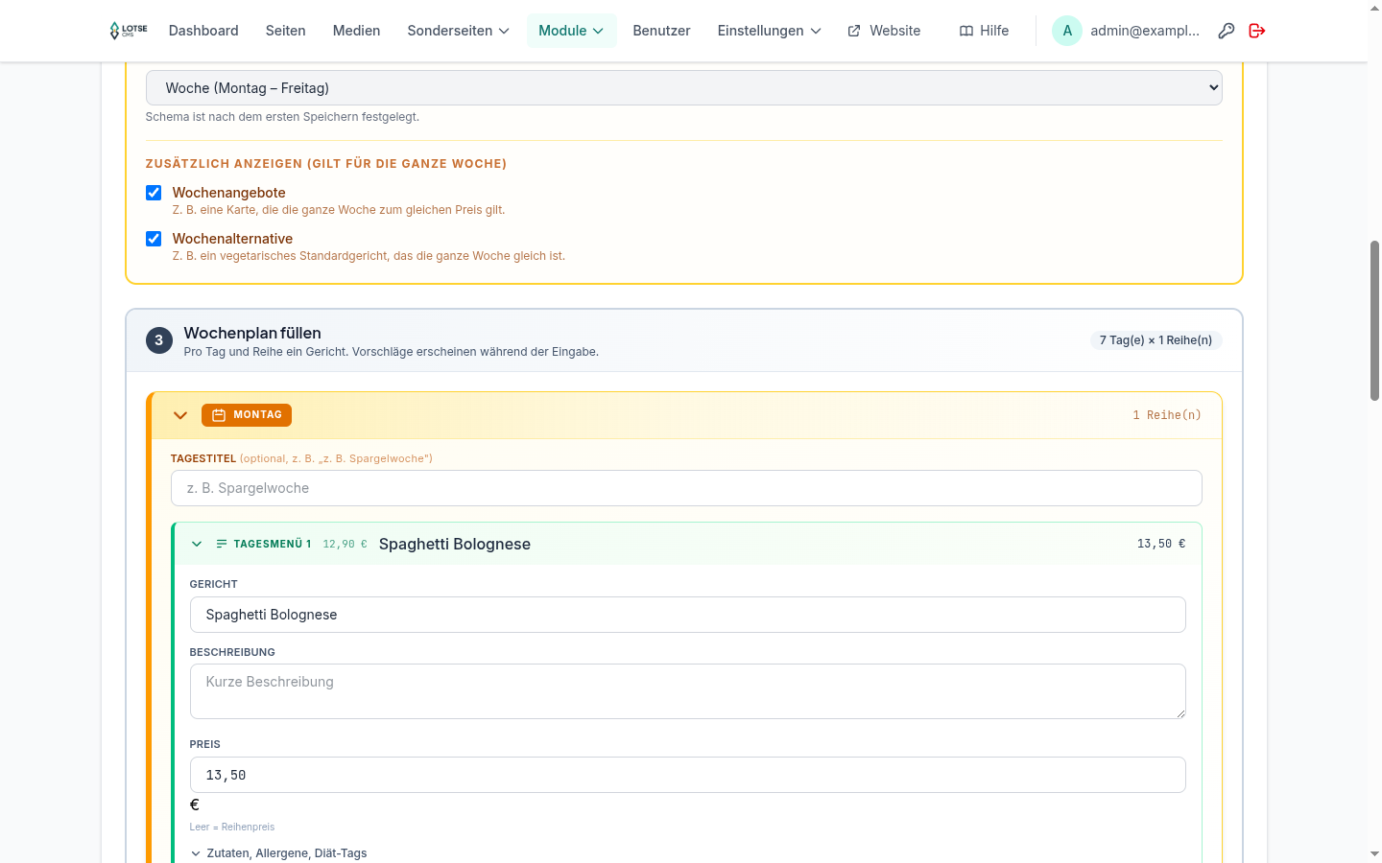The width and height of the screenshot is (1382, 863).
Task: Click the step 3 number circle
Action: (x=159, y=340)
